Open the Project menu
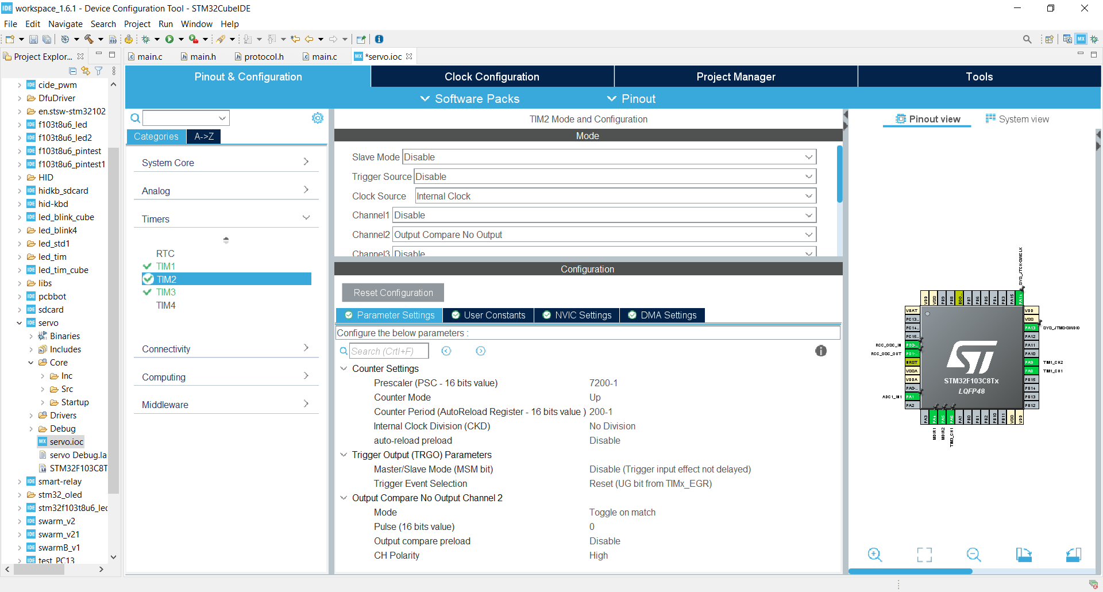This screenshot has height=592, width=1103. (137, 24)
